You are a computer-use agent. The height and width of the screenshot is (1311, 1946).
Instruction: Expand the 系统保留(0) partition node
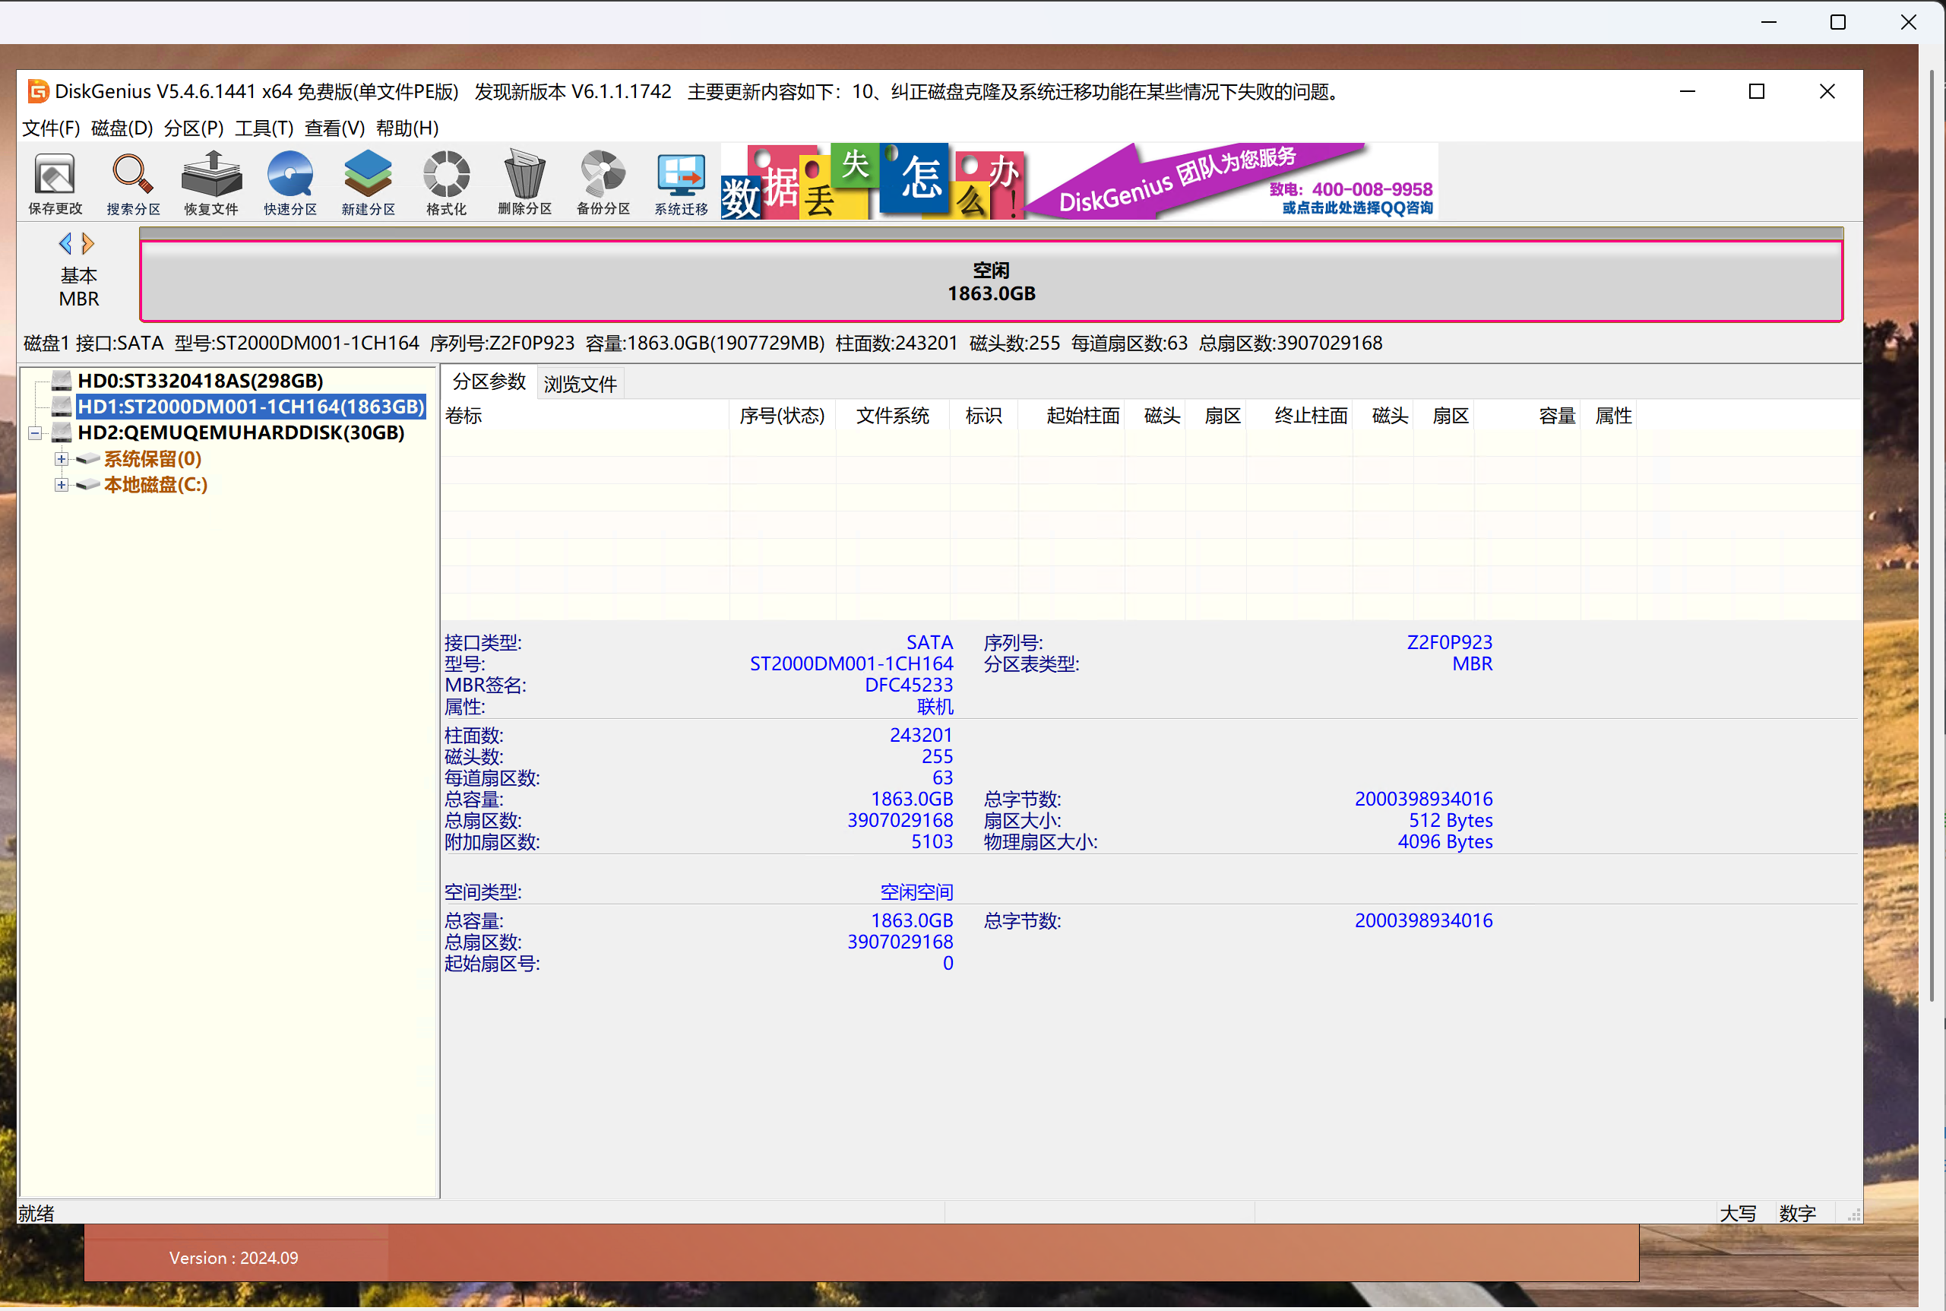(61, 459)
